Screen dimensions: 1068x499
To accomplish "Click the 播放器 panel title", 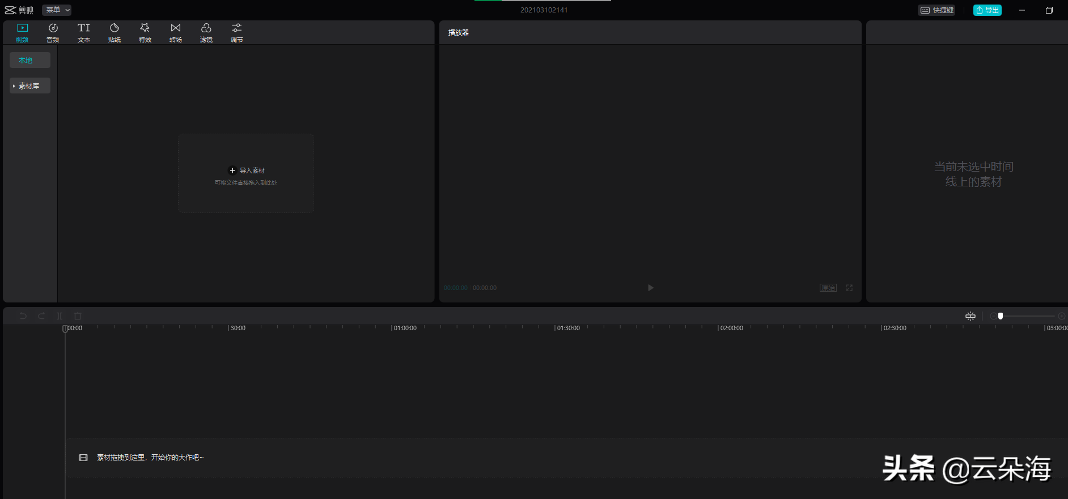I will click(x=459, y=33).
